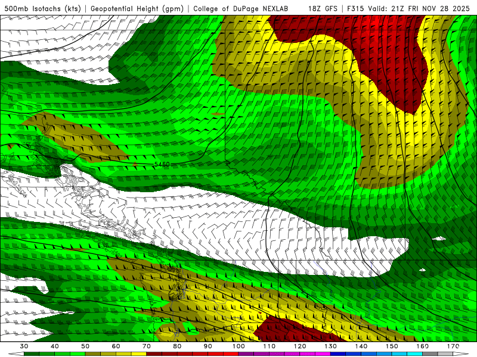This screenshot has width=477, height=357.
Task: Click the "160" color scale label
Action: click(x=423, y=346)
